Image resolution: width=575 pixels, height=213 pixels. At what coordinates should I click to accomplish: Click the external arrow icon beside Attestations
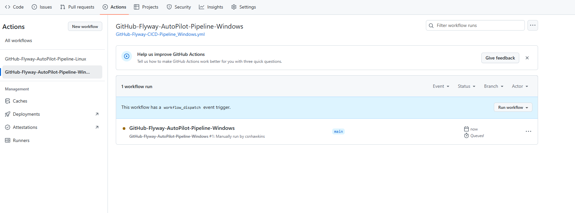click(97, 127)
